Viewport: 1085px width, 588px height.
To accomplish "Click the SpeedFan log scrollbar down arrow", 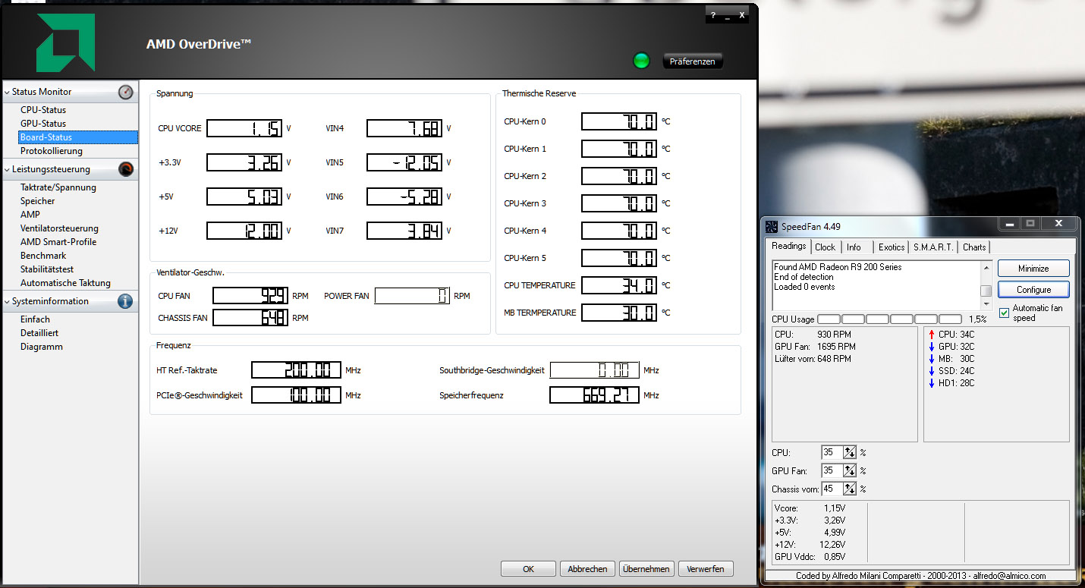I will pos(986,304).
